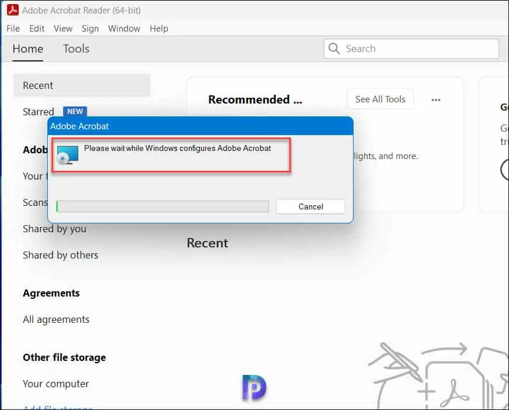Click the Agreements section heading
Image resolution: width=509 pixels, height=410 pixels.
click(51, 293)
